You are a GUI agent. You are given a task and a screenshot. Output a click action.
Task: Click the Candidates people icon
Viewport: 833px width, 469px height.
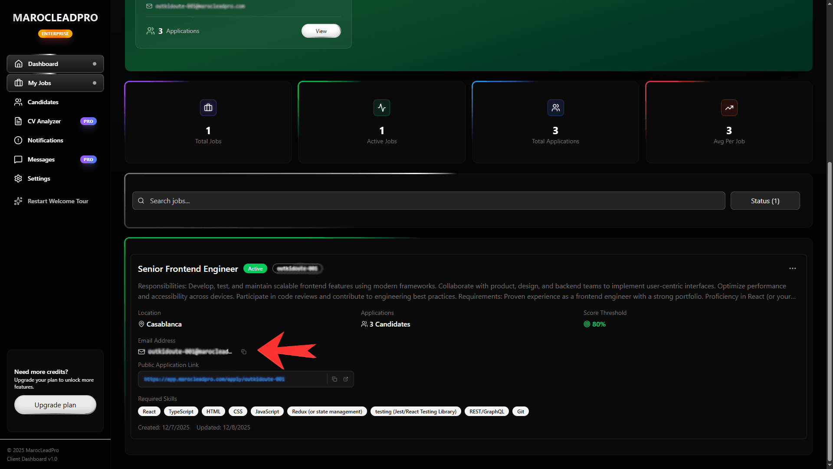[x=18, y=102]
